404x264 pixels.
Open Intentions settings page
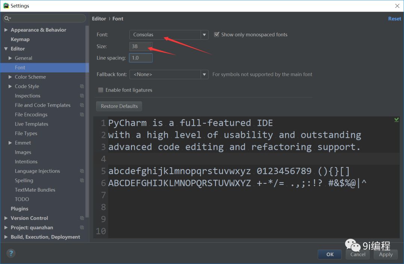(x=26, y=162)
